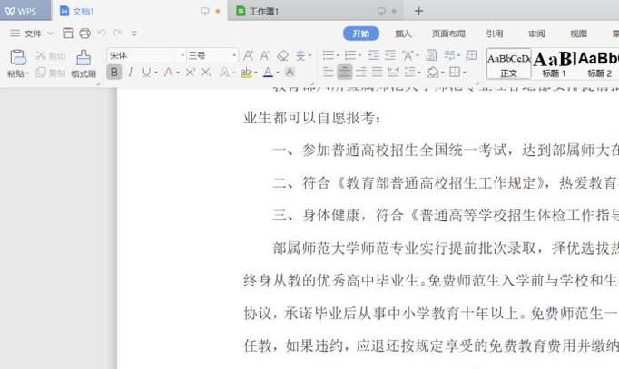
Task: Switch to the 工作簿1 document tab
Action: 315,11
